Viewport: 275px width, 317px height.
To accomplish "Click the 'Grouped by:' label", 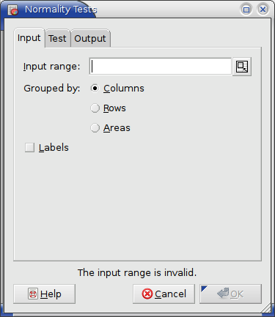I will point(52,89).
